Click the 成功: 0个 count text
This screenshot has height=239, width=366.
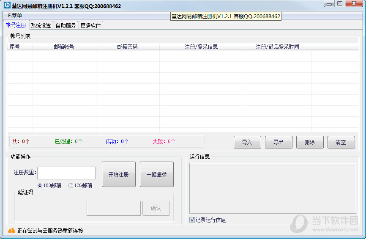click(x=117, y=141)
